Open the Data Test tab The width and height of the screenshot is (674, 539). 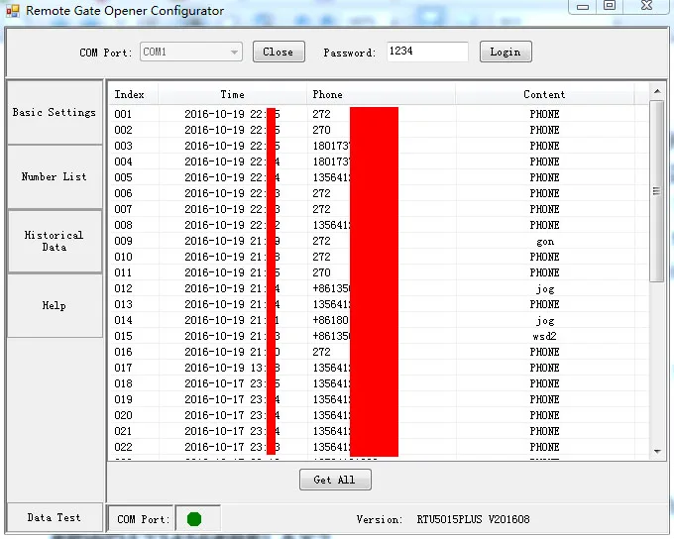[55, 517]
